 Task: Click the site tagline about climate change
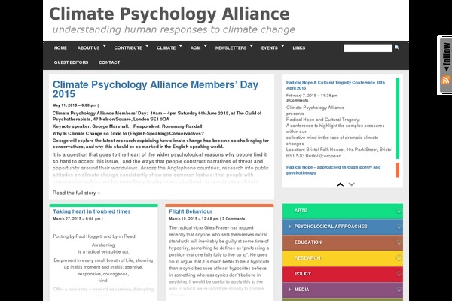click(174, 29)
